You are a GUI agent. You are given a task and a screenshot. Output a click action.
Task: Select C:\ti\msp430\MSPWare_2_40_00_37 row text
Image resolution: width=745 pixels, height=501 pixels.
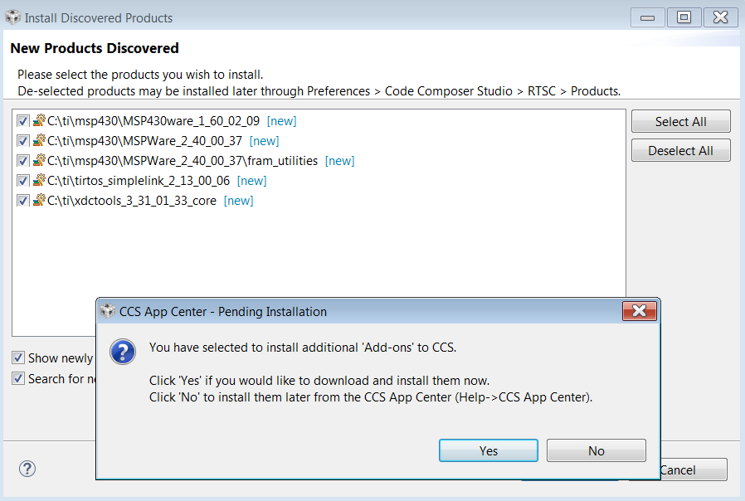click(x=145, y=141)
